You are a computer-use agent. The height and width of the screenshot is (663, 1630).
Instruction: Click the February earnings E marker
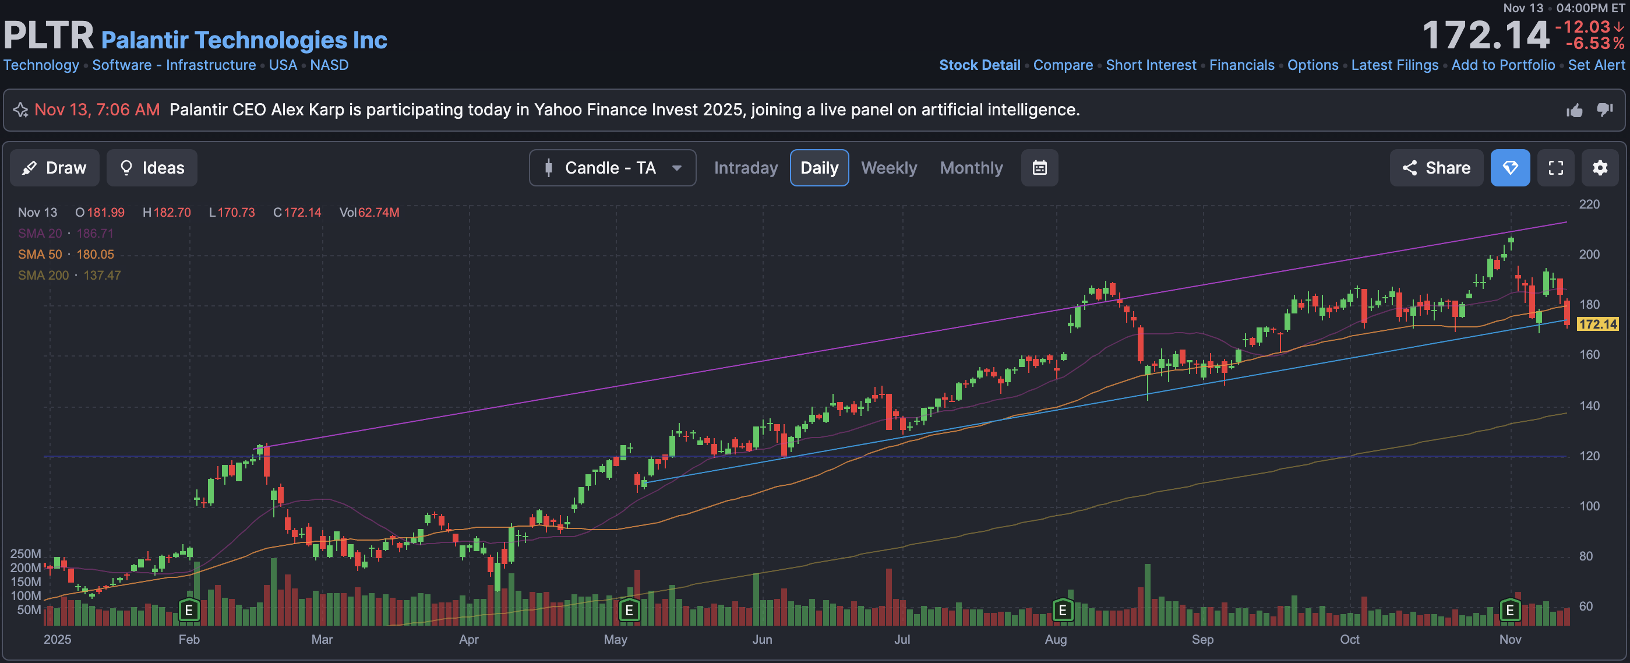[x=189, y=610]
